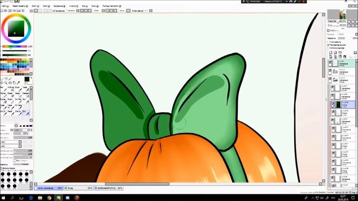Select the flat brush tip shape

click(x=31, y=126)
